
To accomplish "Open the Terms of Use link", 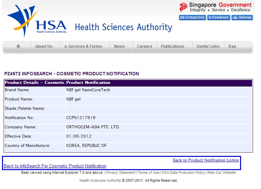I will point(148,173).
